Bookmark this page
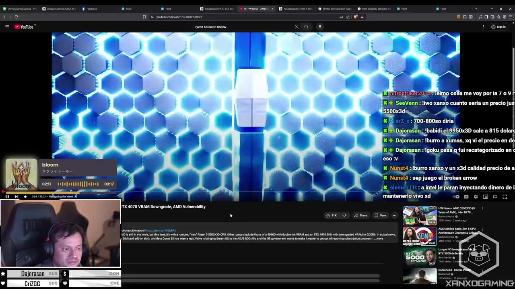This screenshot has height=289, width=515. click(x=144, y=17)
